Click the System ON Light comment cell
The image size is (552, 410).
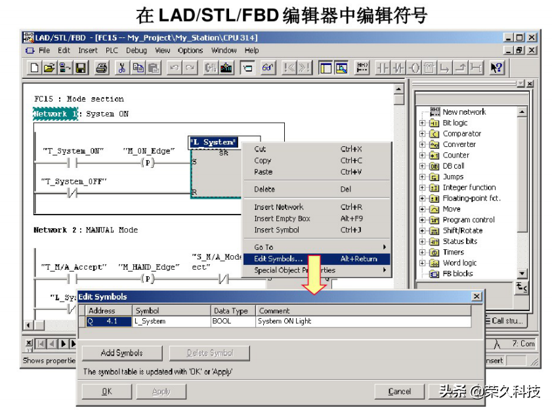tap(364, 321)
